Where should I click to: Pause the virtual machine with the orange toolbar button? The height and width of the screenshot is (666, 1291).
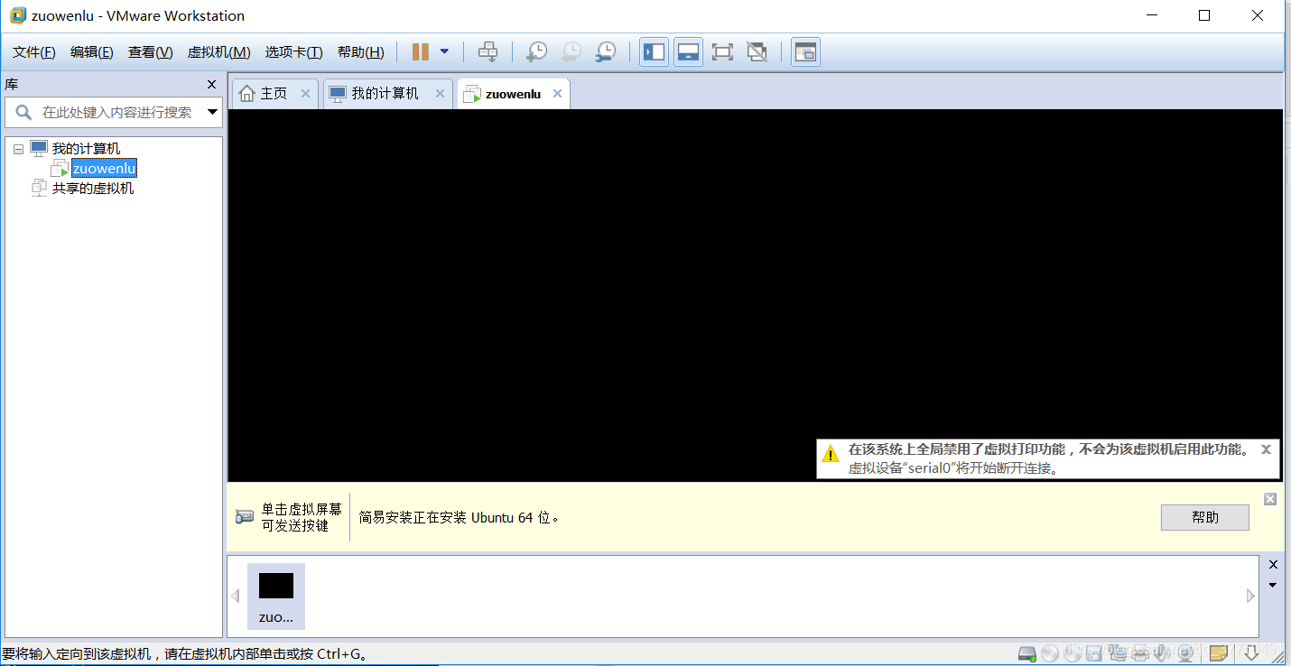coord(420,51)
